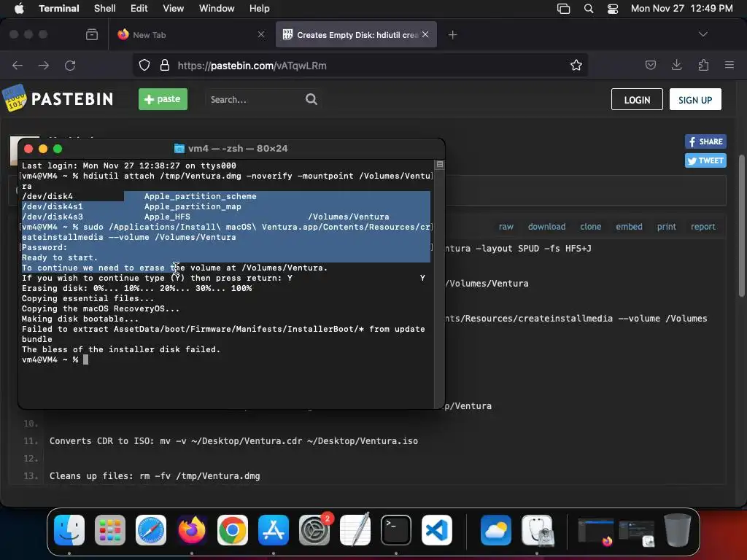This screenshot has width=747, height=560.
Task: Click the tracking protection shield icon
Action: point(144,65)
